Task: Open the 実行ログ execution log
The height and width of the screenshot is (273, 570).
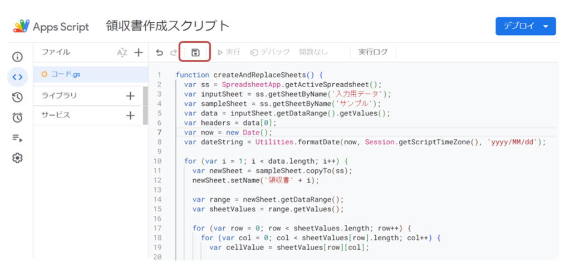Action: point(372,52)
